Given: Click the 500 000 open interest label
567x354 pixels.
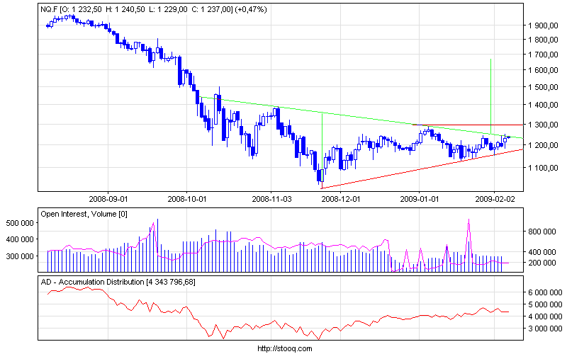Looking at the screenshot, I should (x=20, y=223).
